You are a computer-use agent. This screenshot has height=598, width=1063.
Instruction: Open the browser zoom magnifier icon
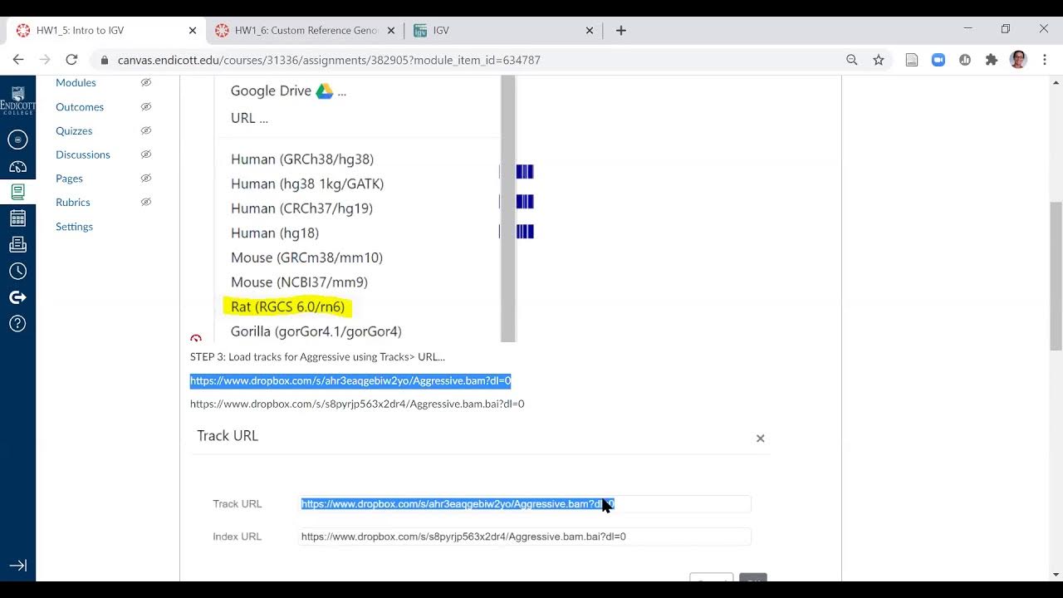pos(852,60)
